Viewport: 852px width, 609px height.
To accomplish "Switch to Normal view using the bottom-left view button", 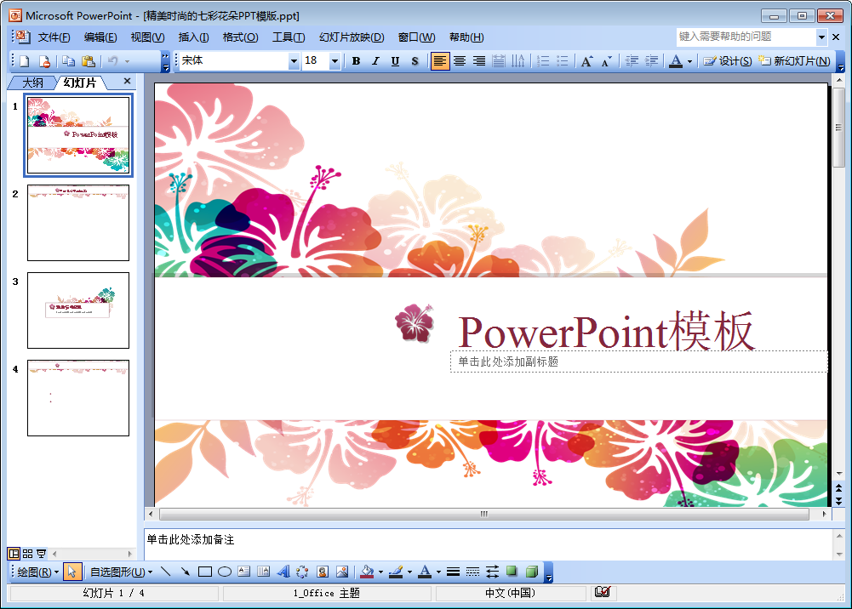I will click(14, 554).
